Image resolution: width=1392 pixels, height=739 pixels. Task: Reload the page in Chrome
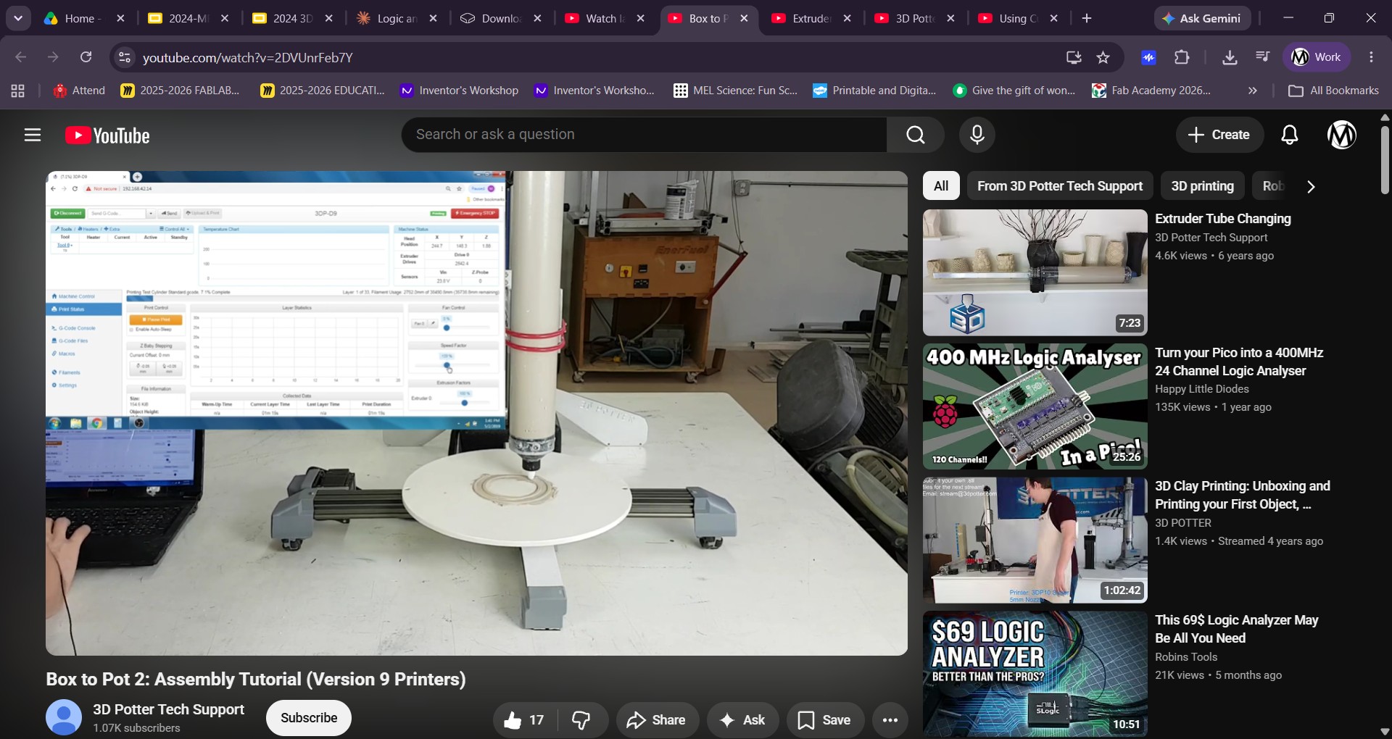(x=86, y=57)
